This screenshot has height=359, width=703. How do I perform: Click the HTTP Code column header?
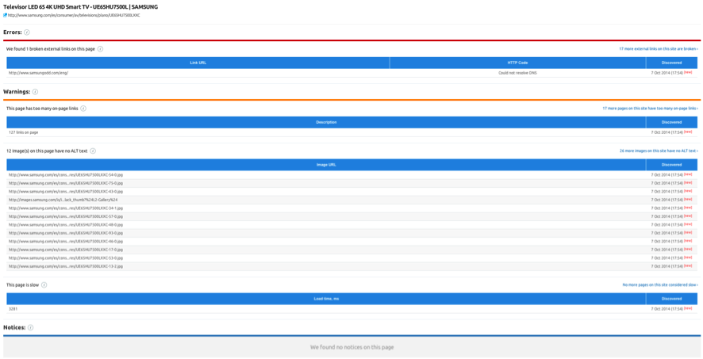[517, 63]
